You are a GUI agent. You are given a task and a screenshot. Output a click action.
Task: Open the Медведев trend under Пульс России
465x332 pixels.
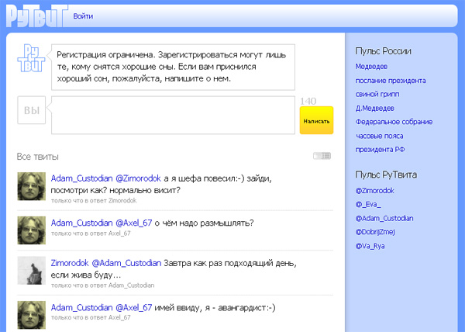point(371,67)
